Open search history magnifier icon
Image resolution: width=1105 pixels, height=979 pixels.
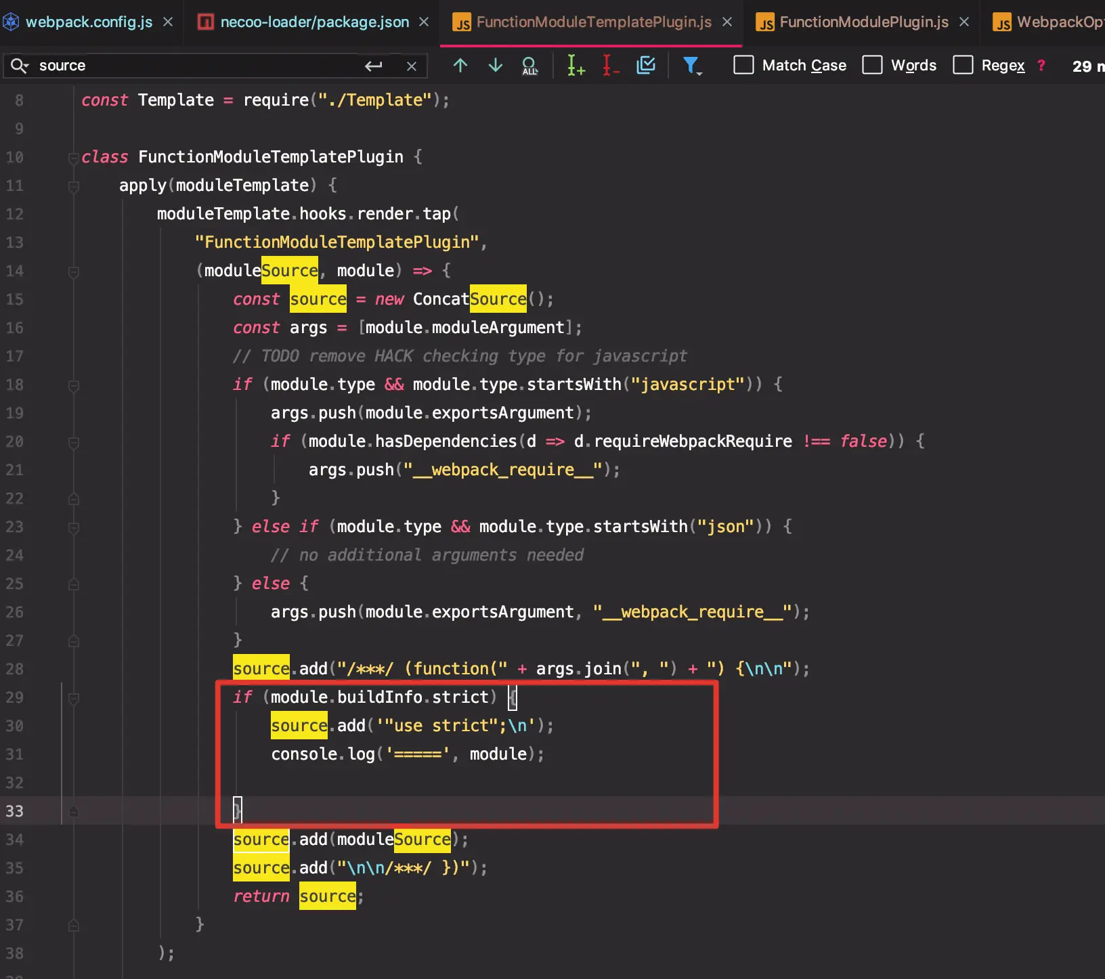pyautogui.click(x=19, y=66)
